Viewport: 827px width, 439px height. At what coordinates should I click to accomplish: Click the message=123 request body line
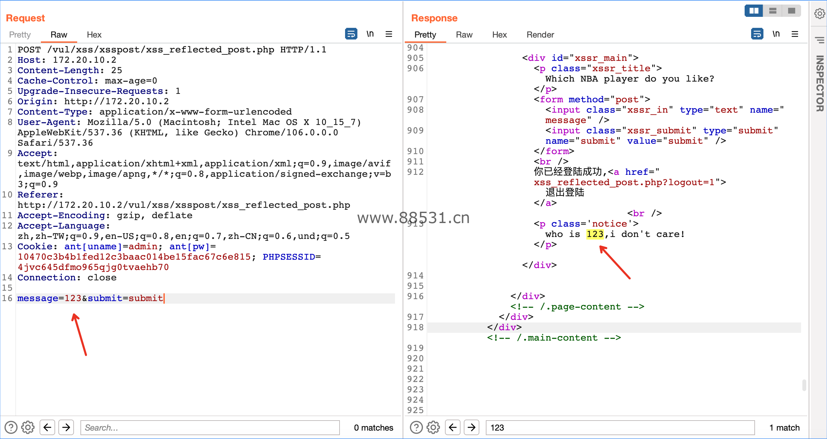click(90, 298)
